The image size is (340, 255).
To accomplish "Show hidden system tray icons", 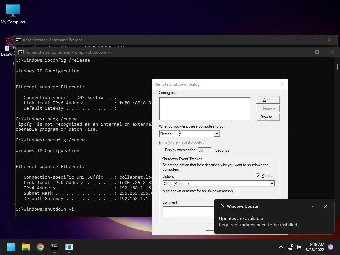I will point(281,247).
